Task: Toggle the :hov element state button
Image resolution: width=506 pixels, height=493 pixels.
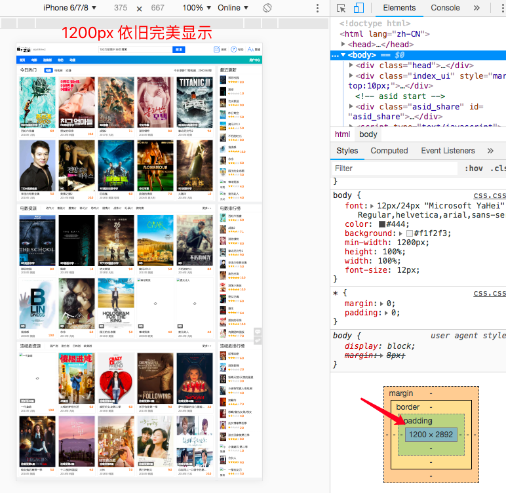Action: (x=473, y=168)
